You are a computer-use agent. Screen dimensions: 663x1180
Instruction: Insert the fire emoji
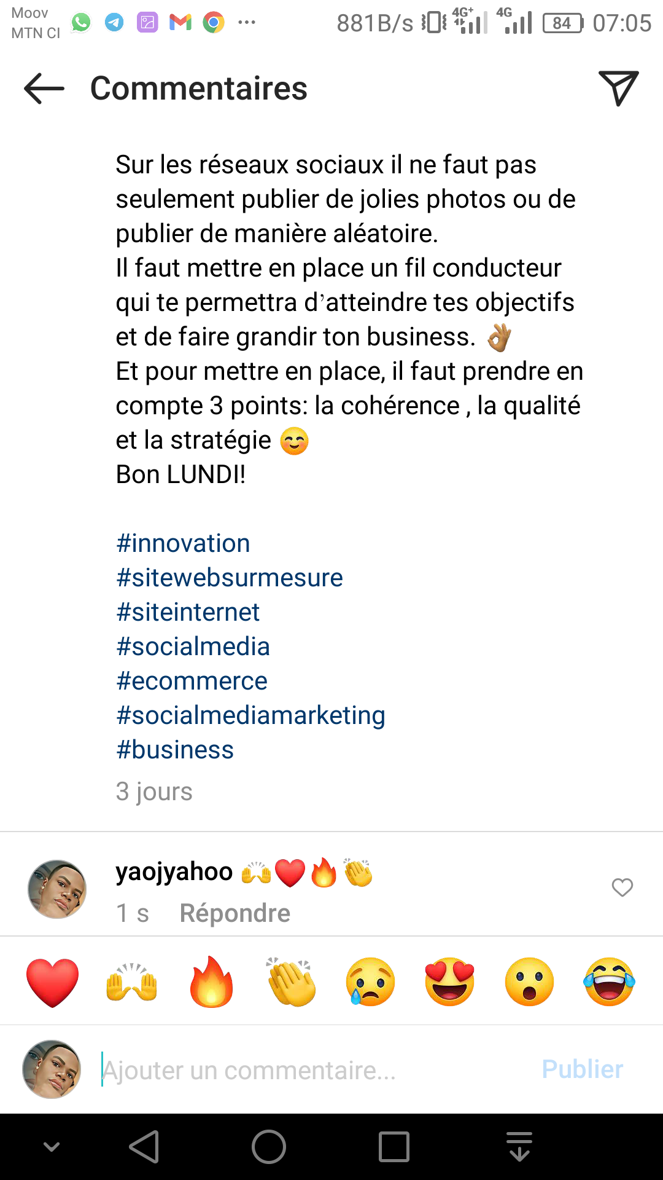point(211,982)
